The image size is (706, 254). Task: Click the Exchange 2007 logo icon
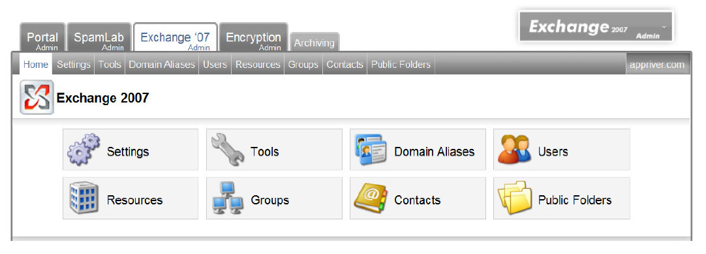[x=37, y=97]
